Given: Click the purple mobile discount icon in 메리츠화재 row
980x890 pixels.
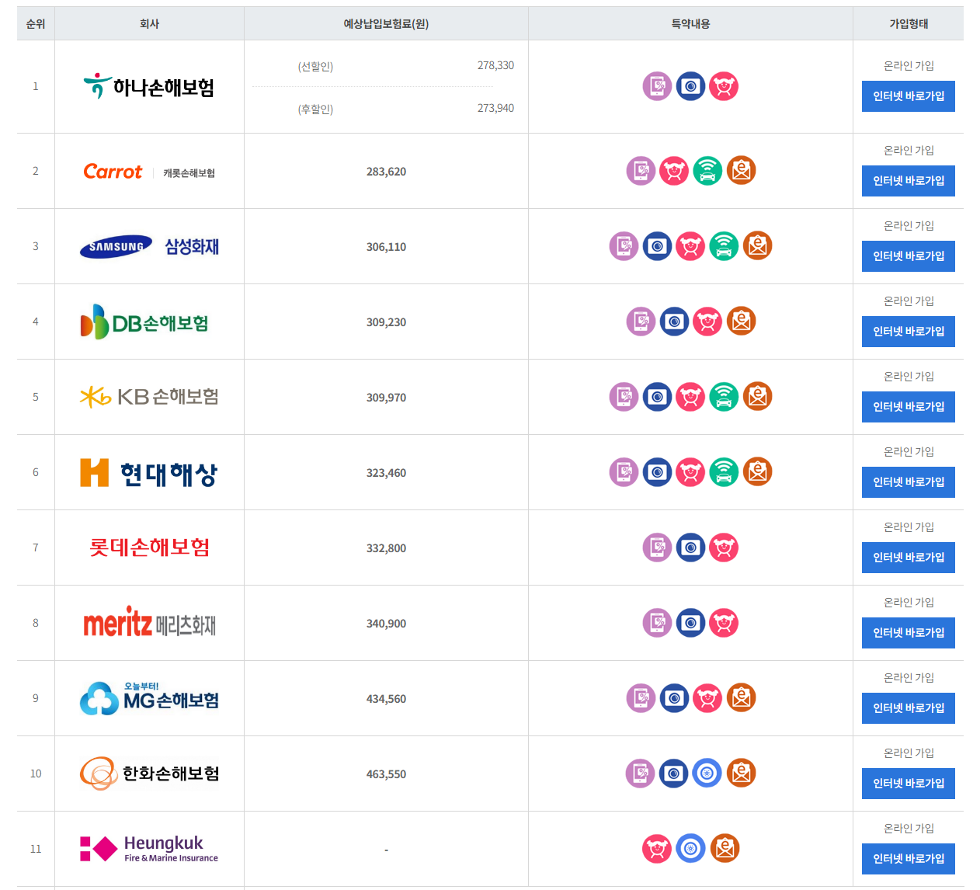Looking at the screenshot, I should [657, 623].
